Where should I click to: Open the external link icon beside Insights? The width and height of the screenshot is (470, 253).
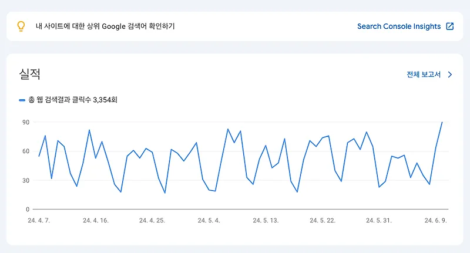(450, 26)
